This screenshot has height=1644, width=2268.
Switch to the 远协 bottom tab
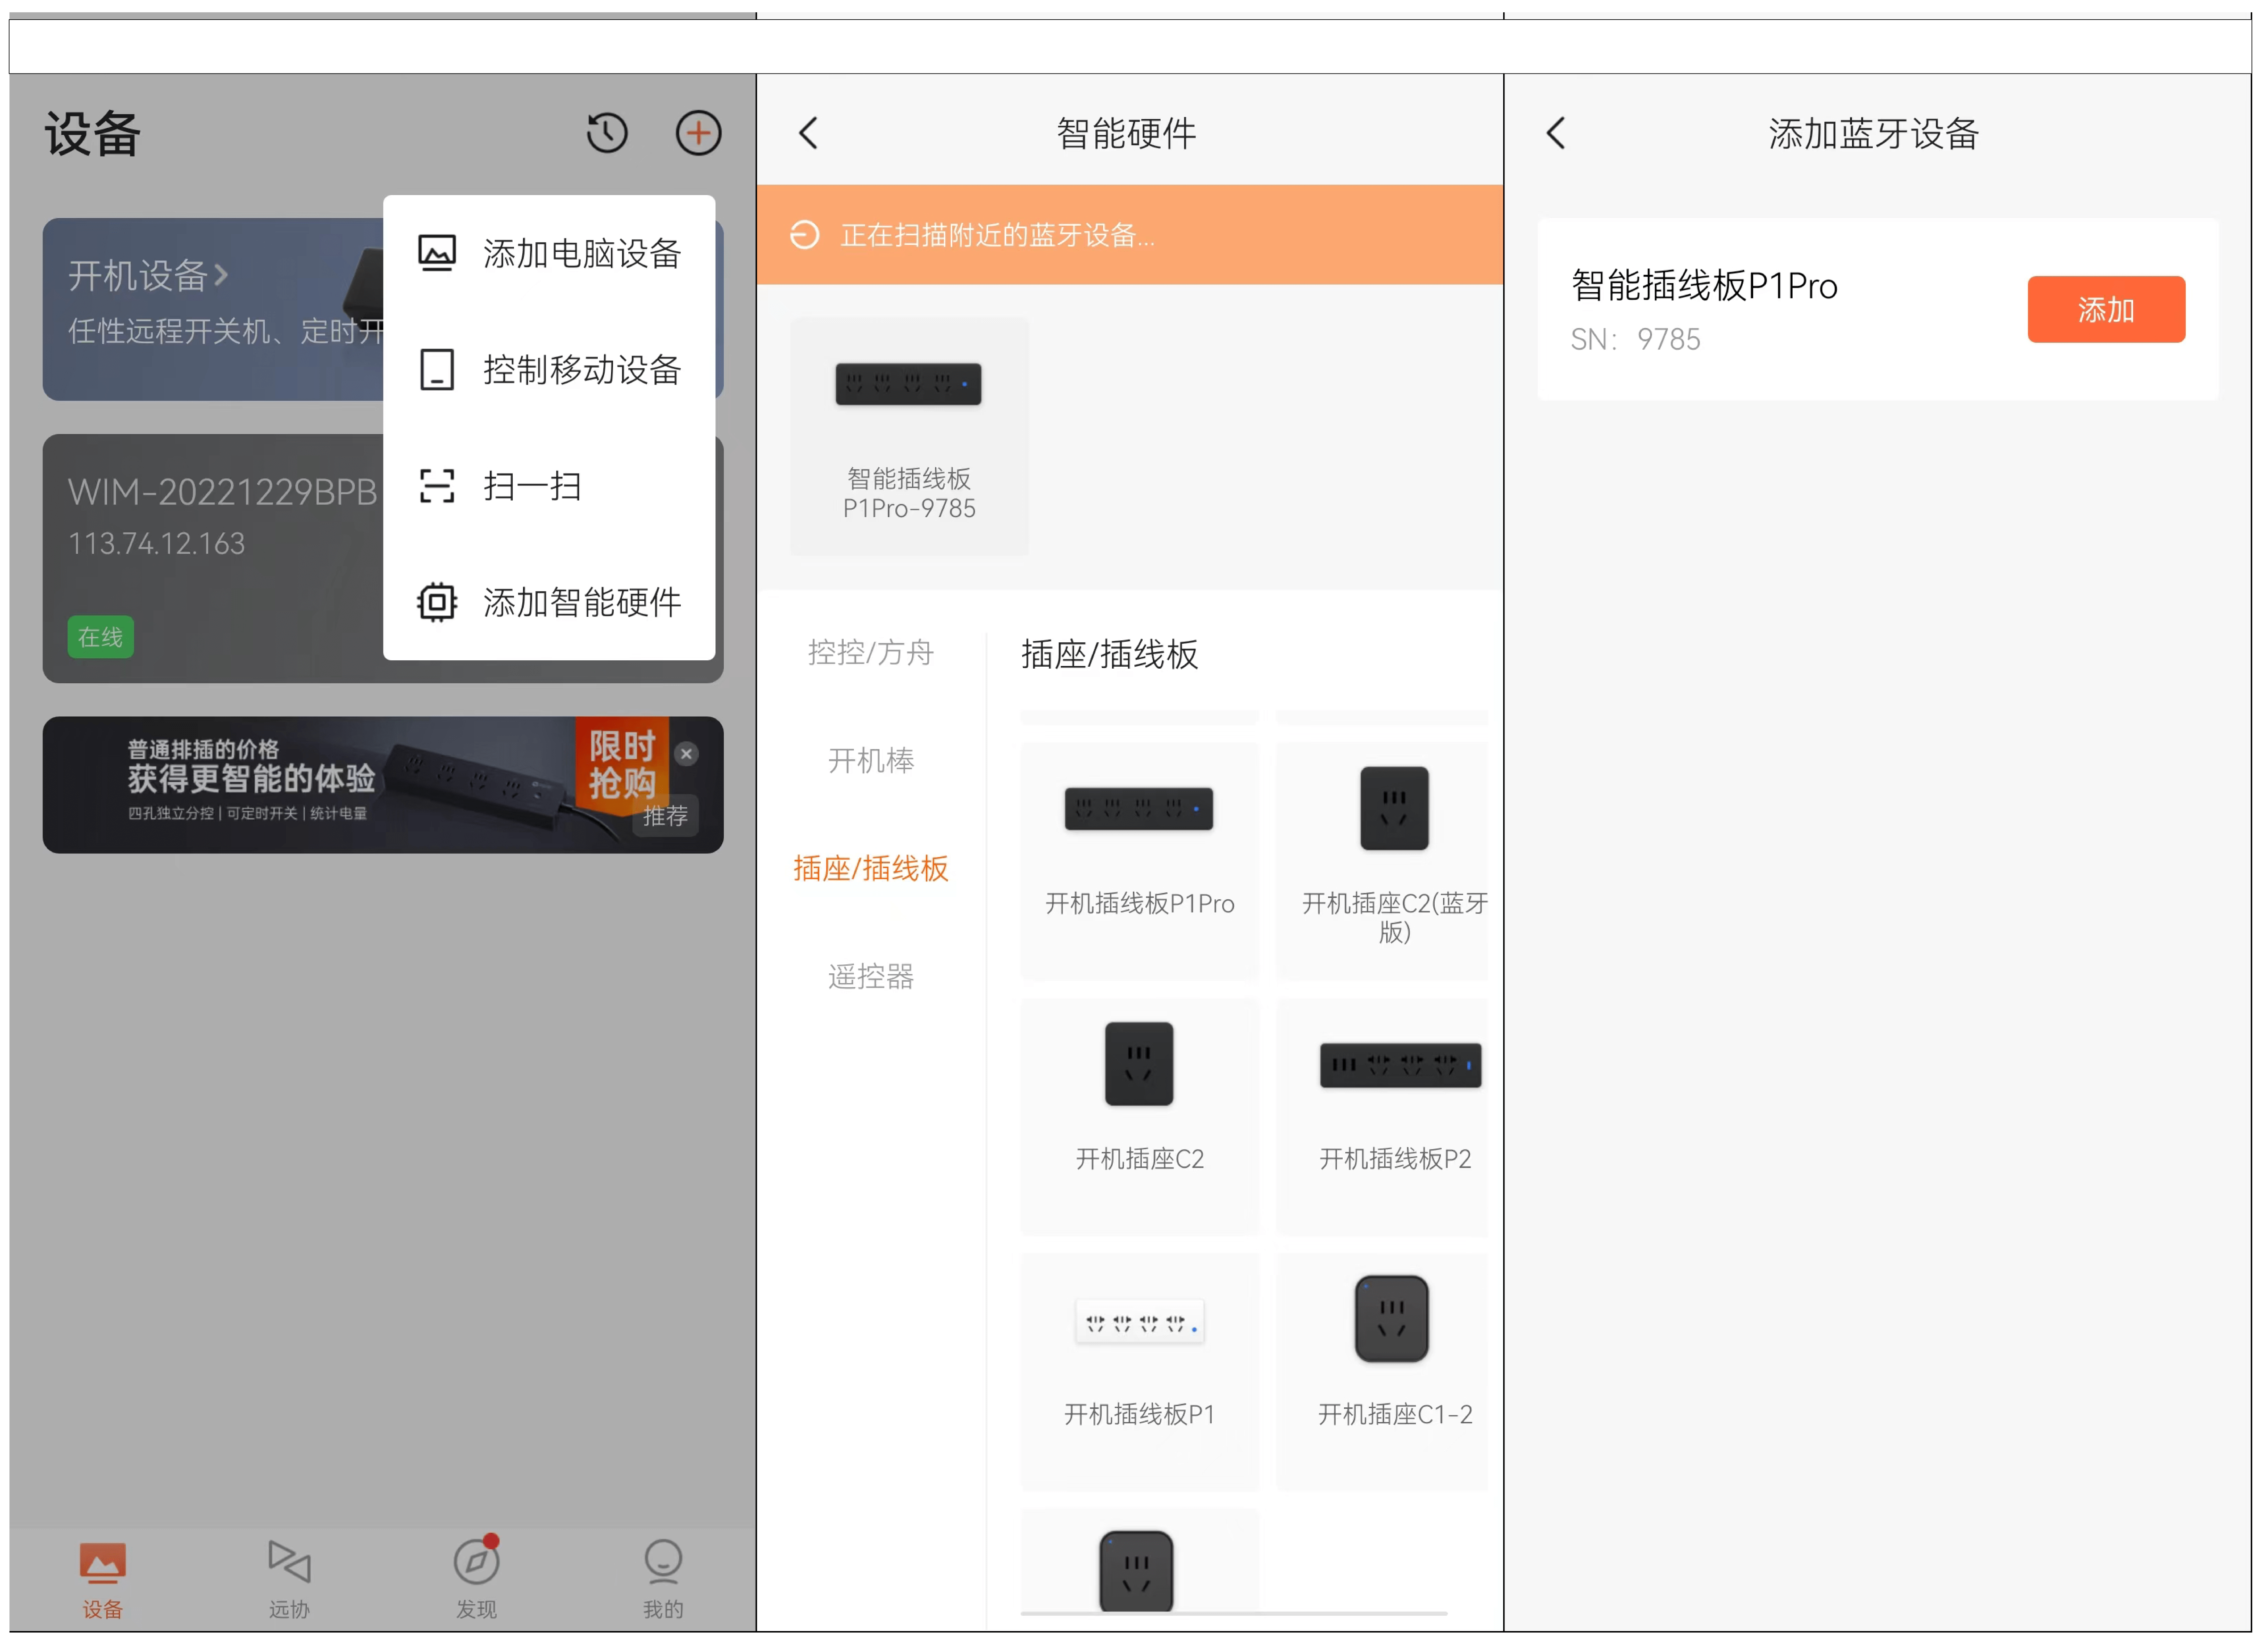(x=289, y=1580)
